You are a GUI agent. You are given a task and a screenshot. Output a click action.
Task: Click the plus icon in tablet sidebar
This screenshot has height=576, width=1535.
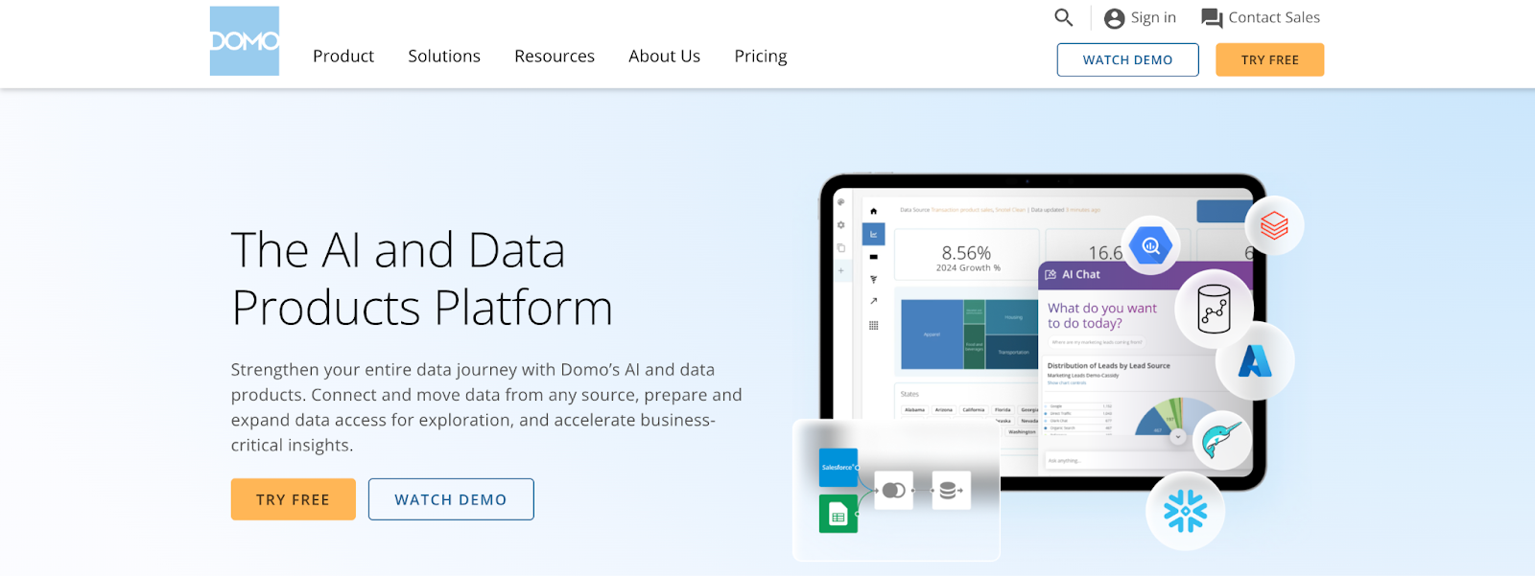coord(840,270)
